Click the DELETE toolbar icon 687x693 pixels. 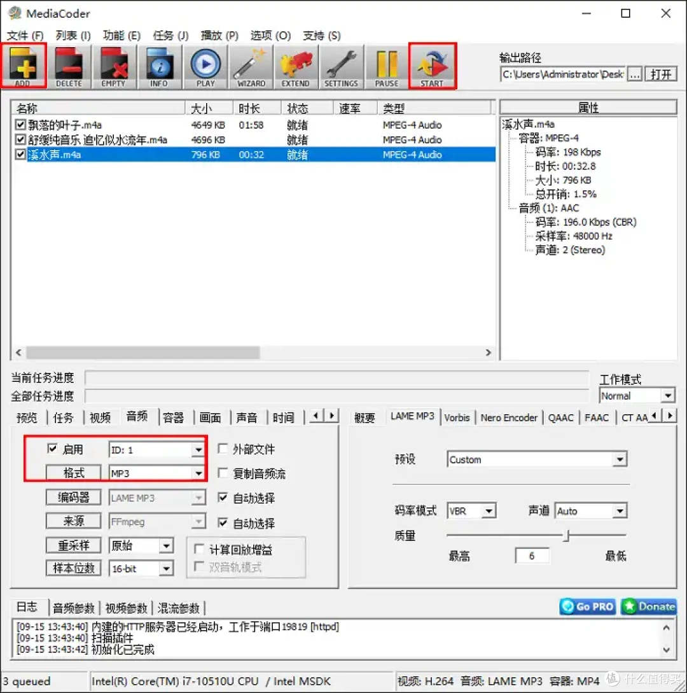tap(69, 66)
